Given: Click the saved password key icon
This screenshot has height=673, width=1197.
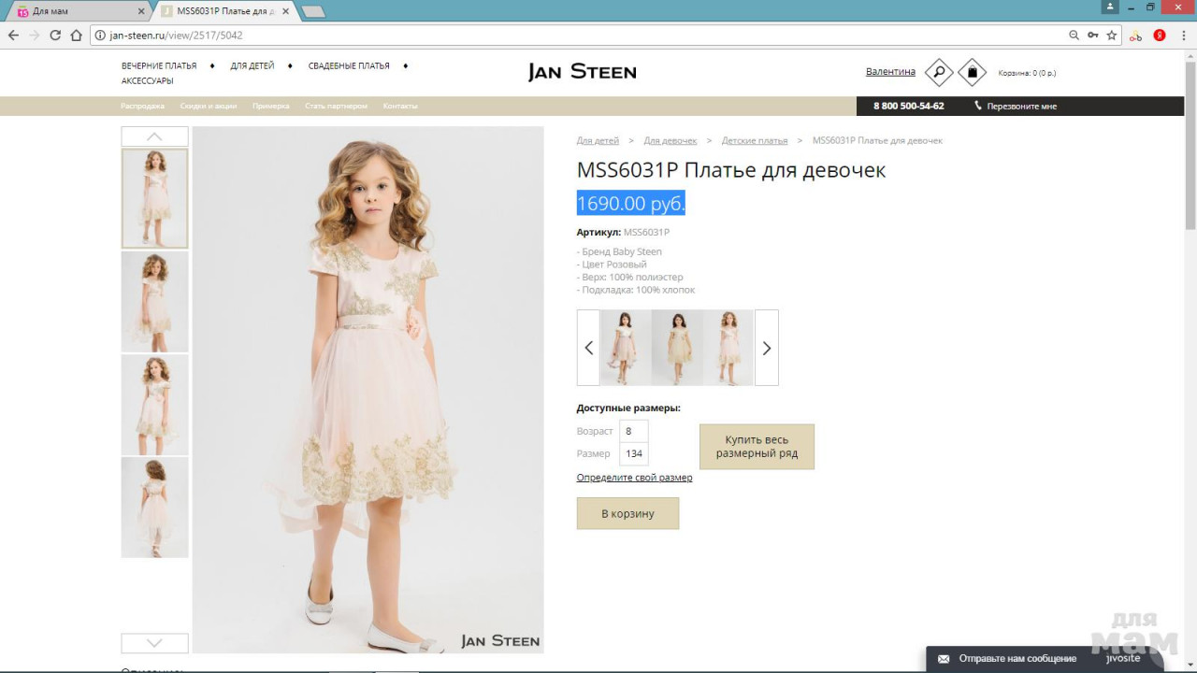Looking at the screenshot, I should (x=1093, y=36).
